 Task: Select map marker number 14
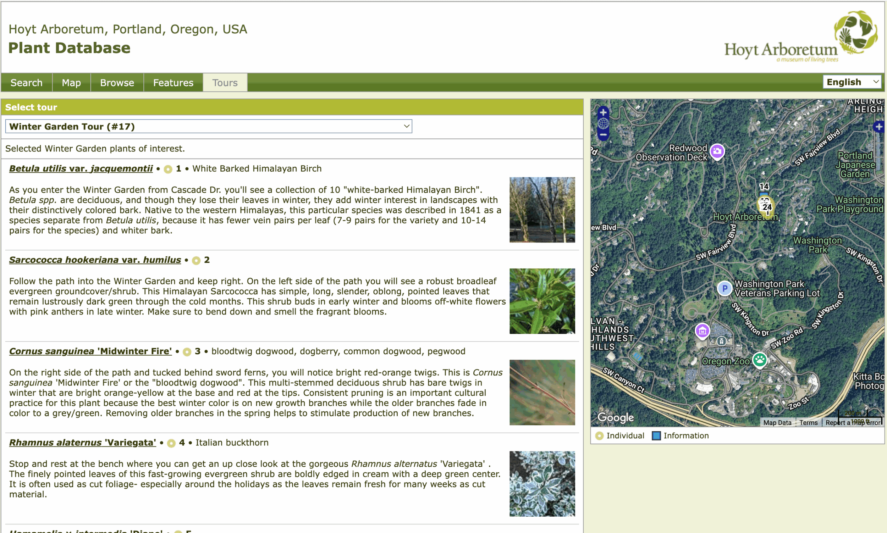click(764, 187)
